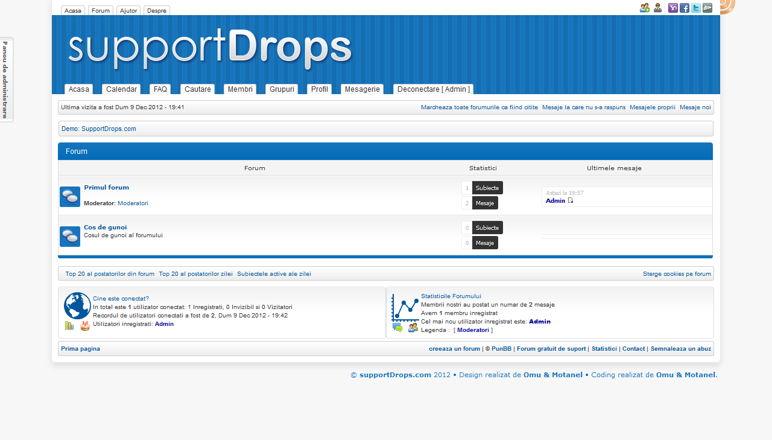
Task: Open Forum in the small top menu
Action: [x=101, y=11]
